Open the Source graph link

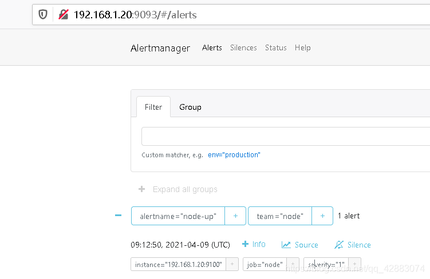[299, 245]
